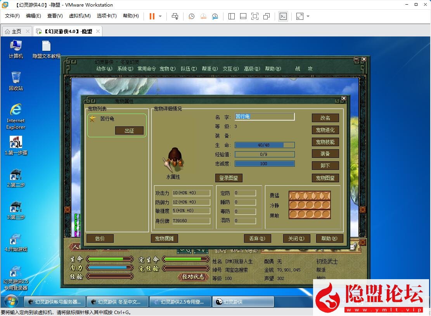Image resolution: width=431 pixels, height=316 pixels.
Task: Toggle the console view in VMware toolbar
Action: point(283,16)
